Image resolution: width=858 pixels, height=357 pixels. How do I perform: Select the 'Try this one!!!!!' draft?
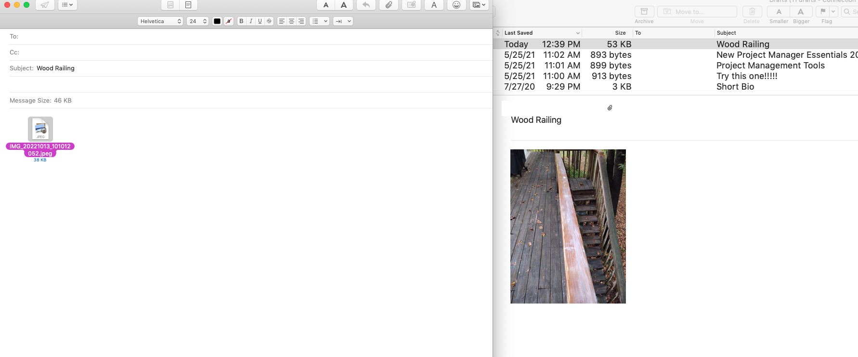click(x=676, y=76)
